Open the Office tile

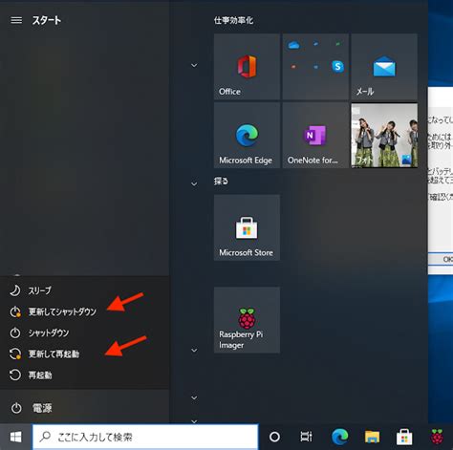(247, 67)
